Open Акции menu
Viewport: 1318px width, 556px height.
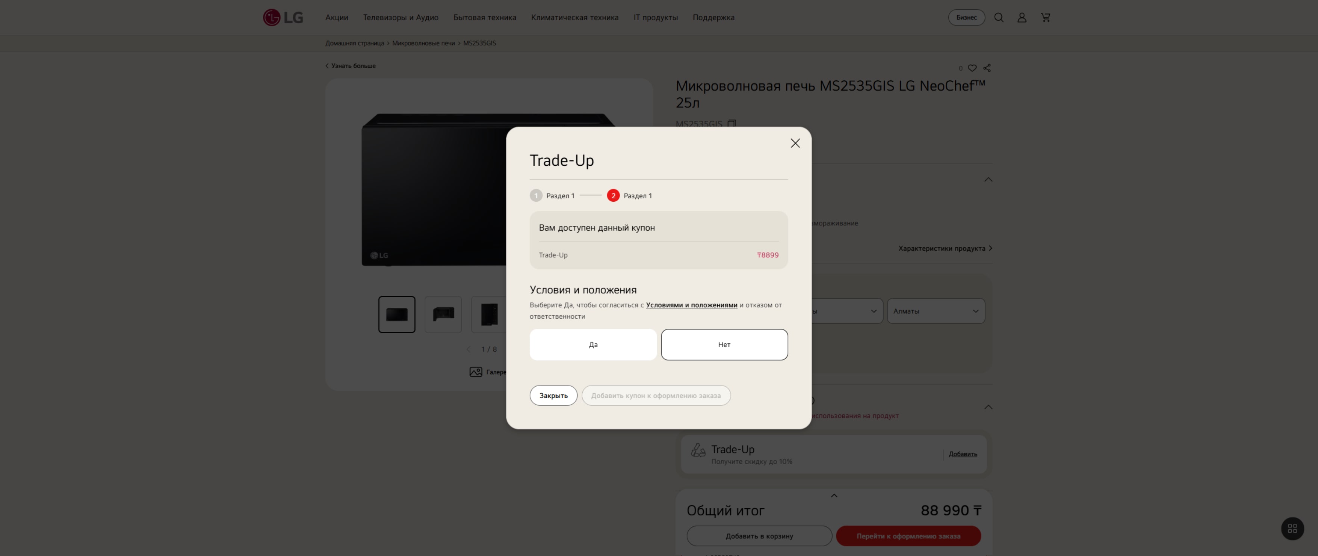[x=337, y=17]
